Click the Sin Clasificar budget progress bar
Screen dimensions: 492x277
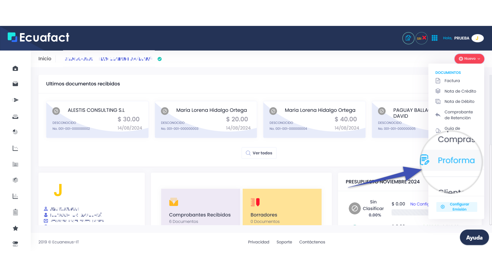(x=409, y=212)
